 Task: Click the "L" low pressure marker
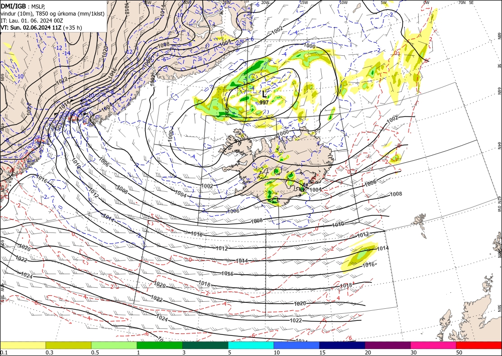click(x=264, y=94)
